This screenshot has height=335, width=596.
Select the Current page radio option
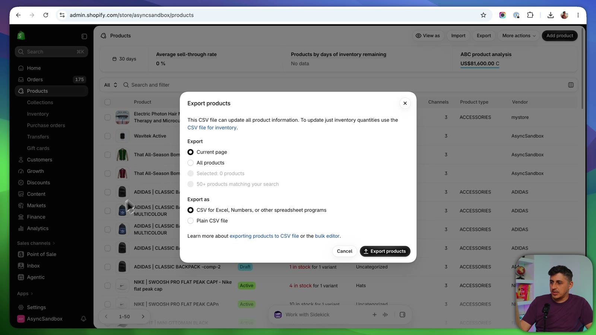pyautogui.click(x=190, y=152)
